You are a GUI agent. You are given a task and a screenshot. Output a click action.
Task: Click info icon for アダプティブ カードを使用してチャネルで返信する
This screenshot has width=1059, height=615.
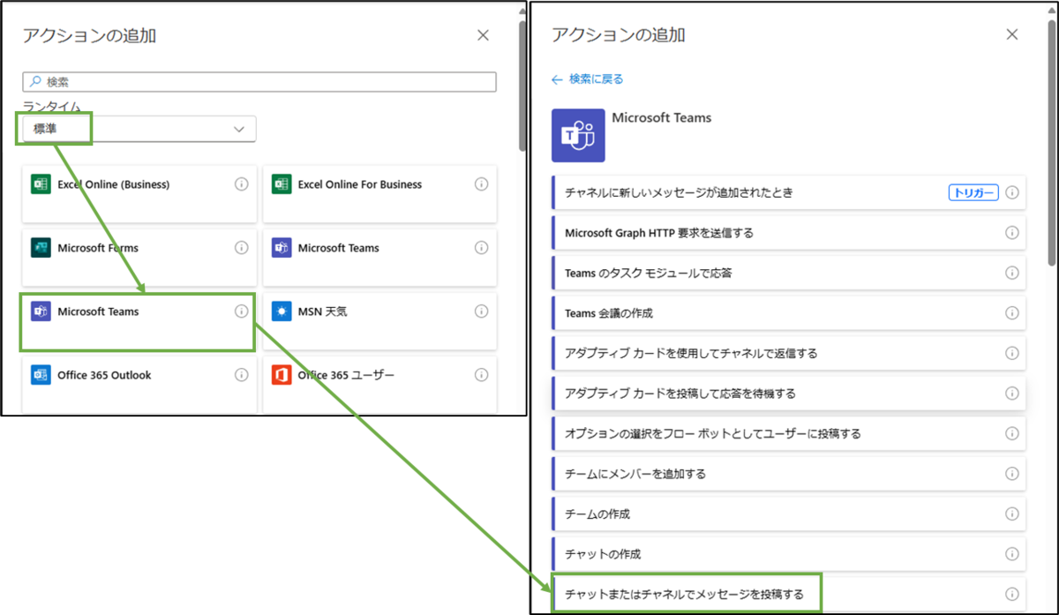[1012, 353]
